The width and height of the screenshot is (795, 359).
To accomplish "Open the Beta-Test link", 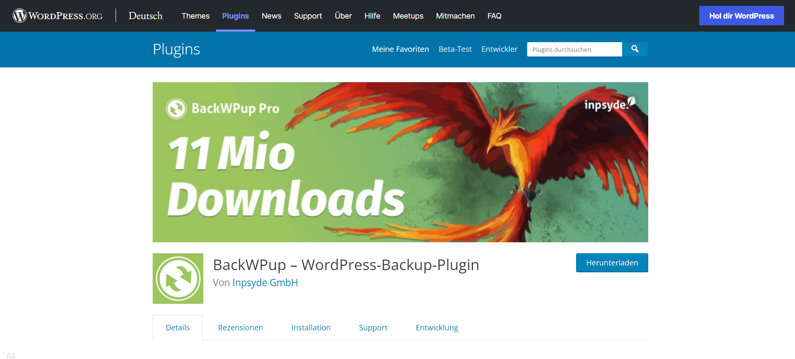I will [x=455, y=49].
